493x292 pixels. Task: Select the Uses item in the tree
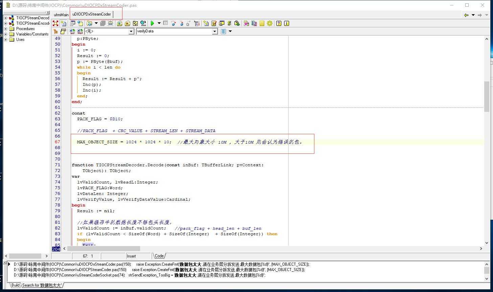pos(20,40)
